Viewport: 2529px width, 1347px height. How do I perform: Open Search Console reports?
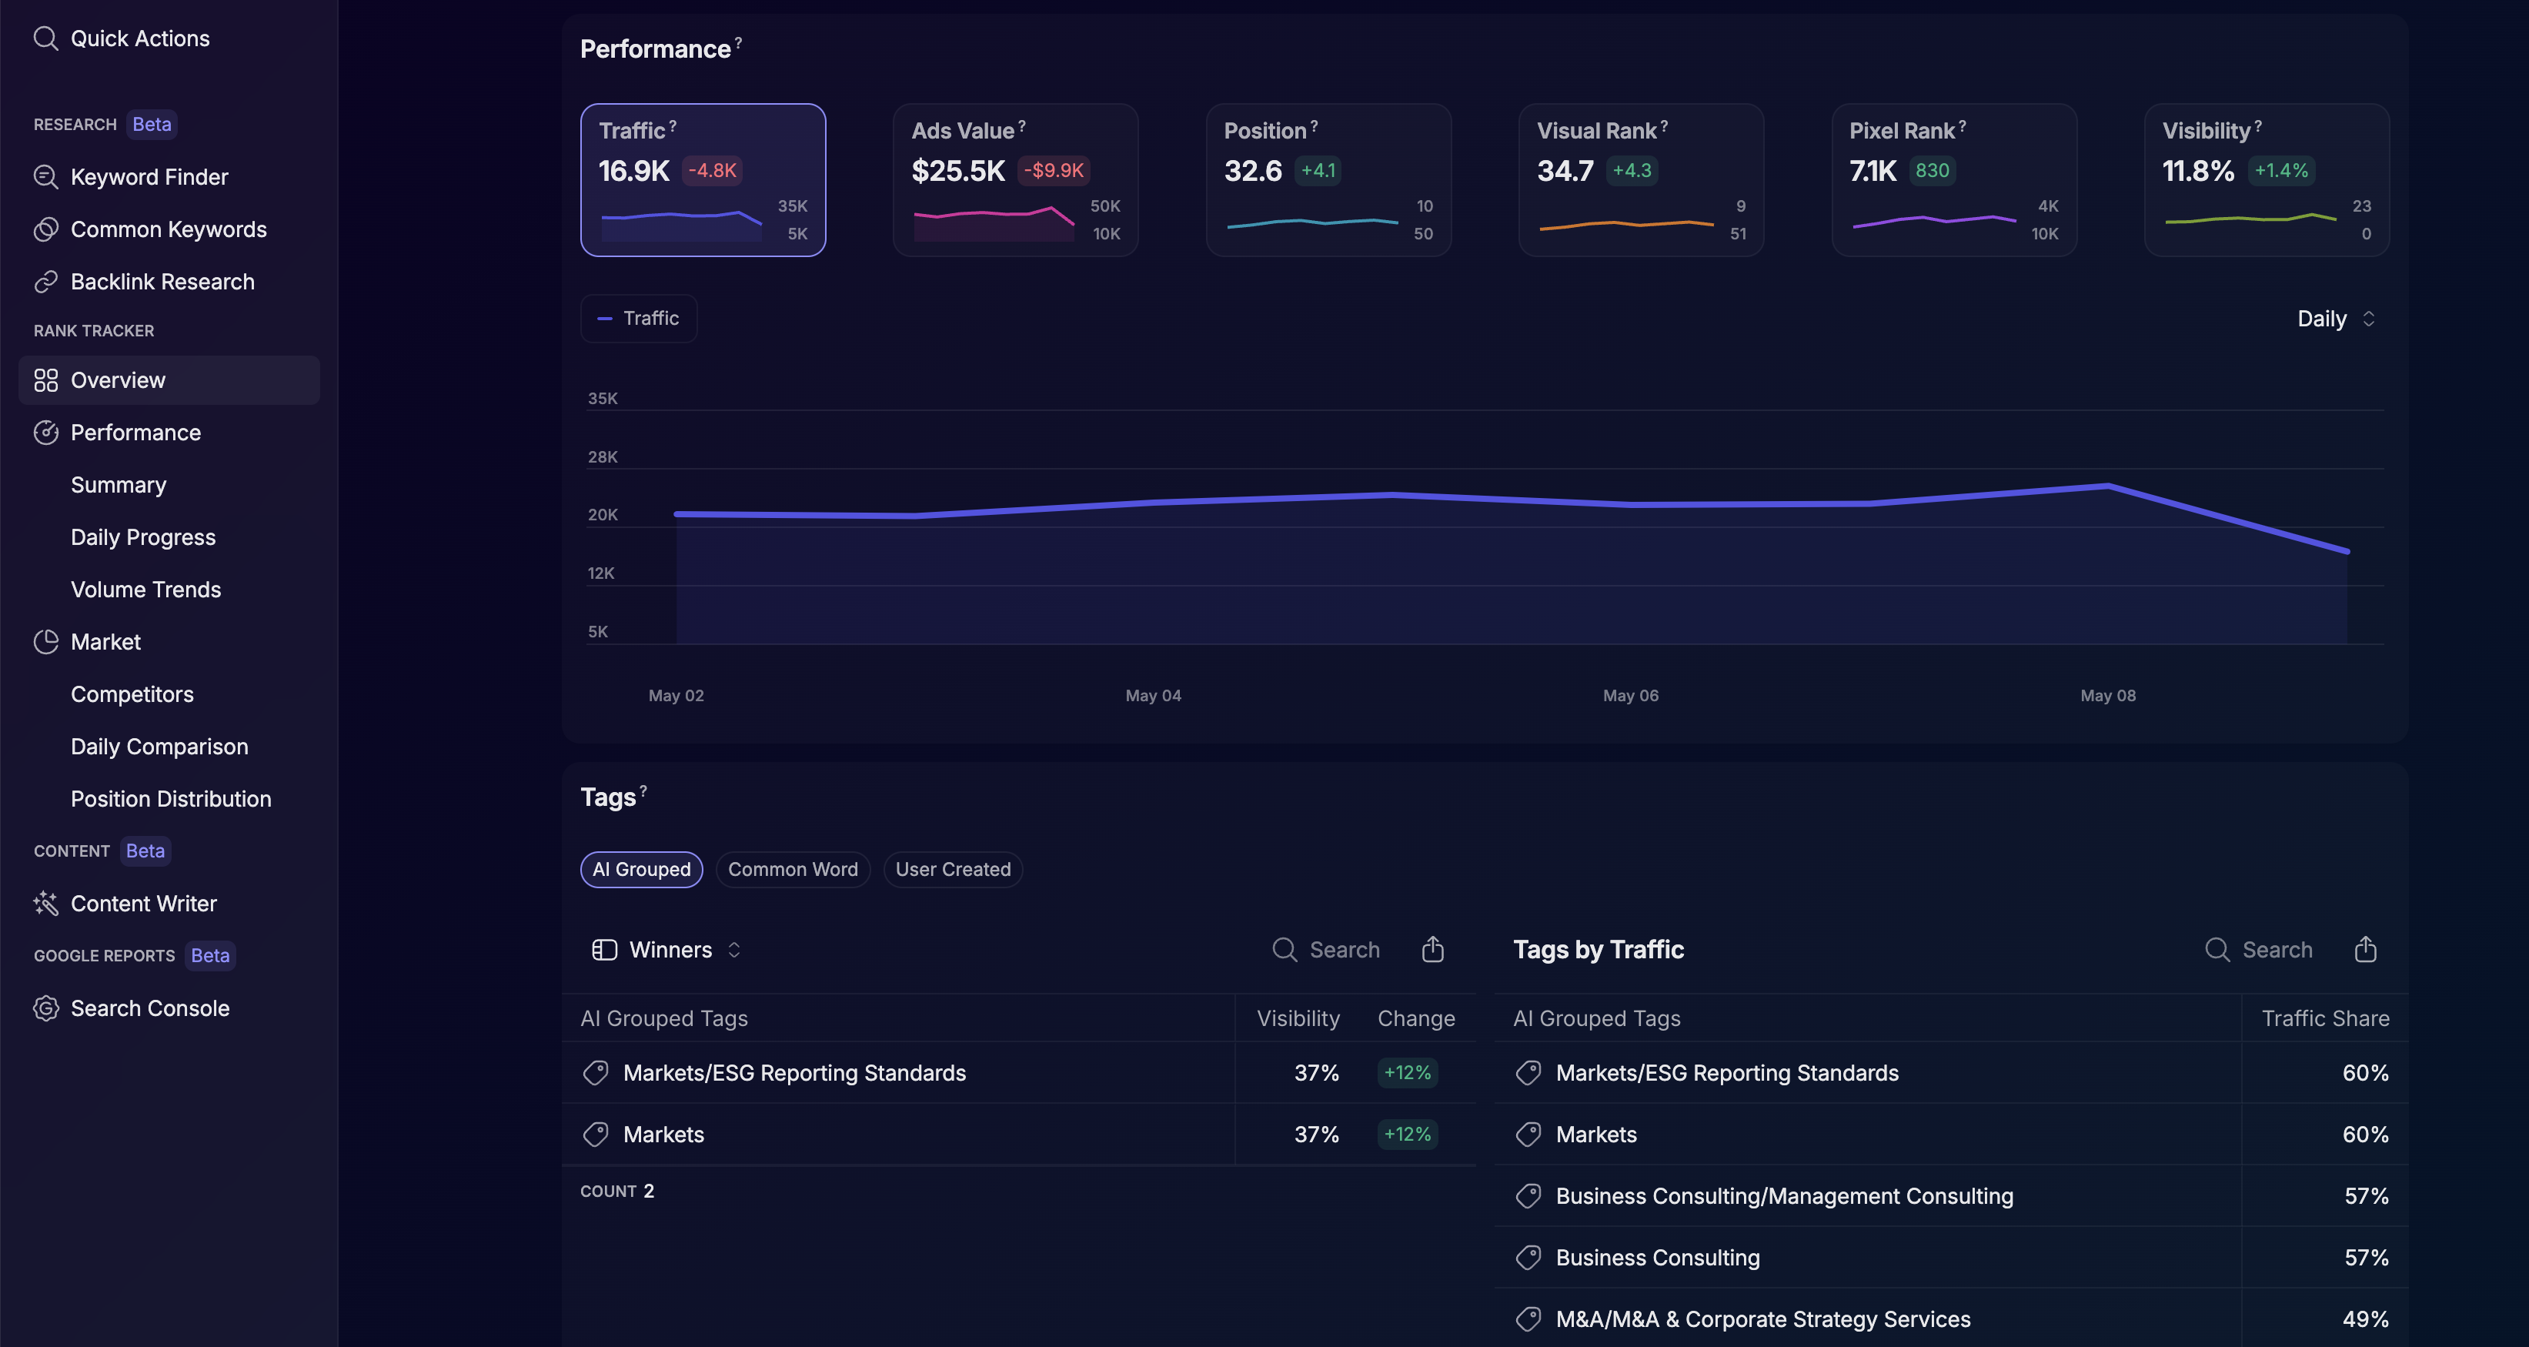(x=149, y=1008)
